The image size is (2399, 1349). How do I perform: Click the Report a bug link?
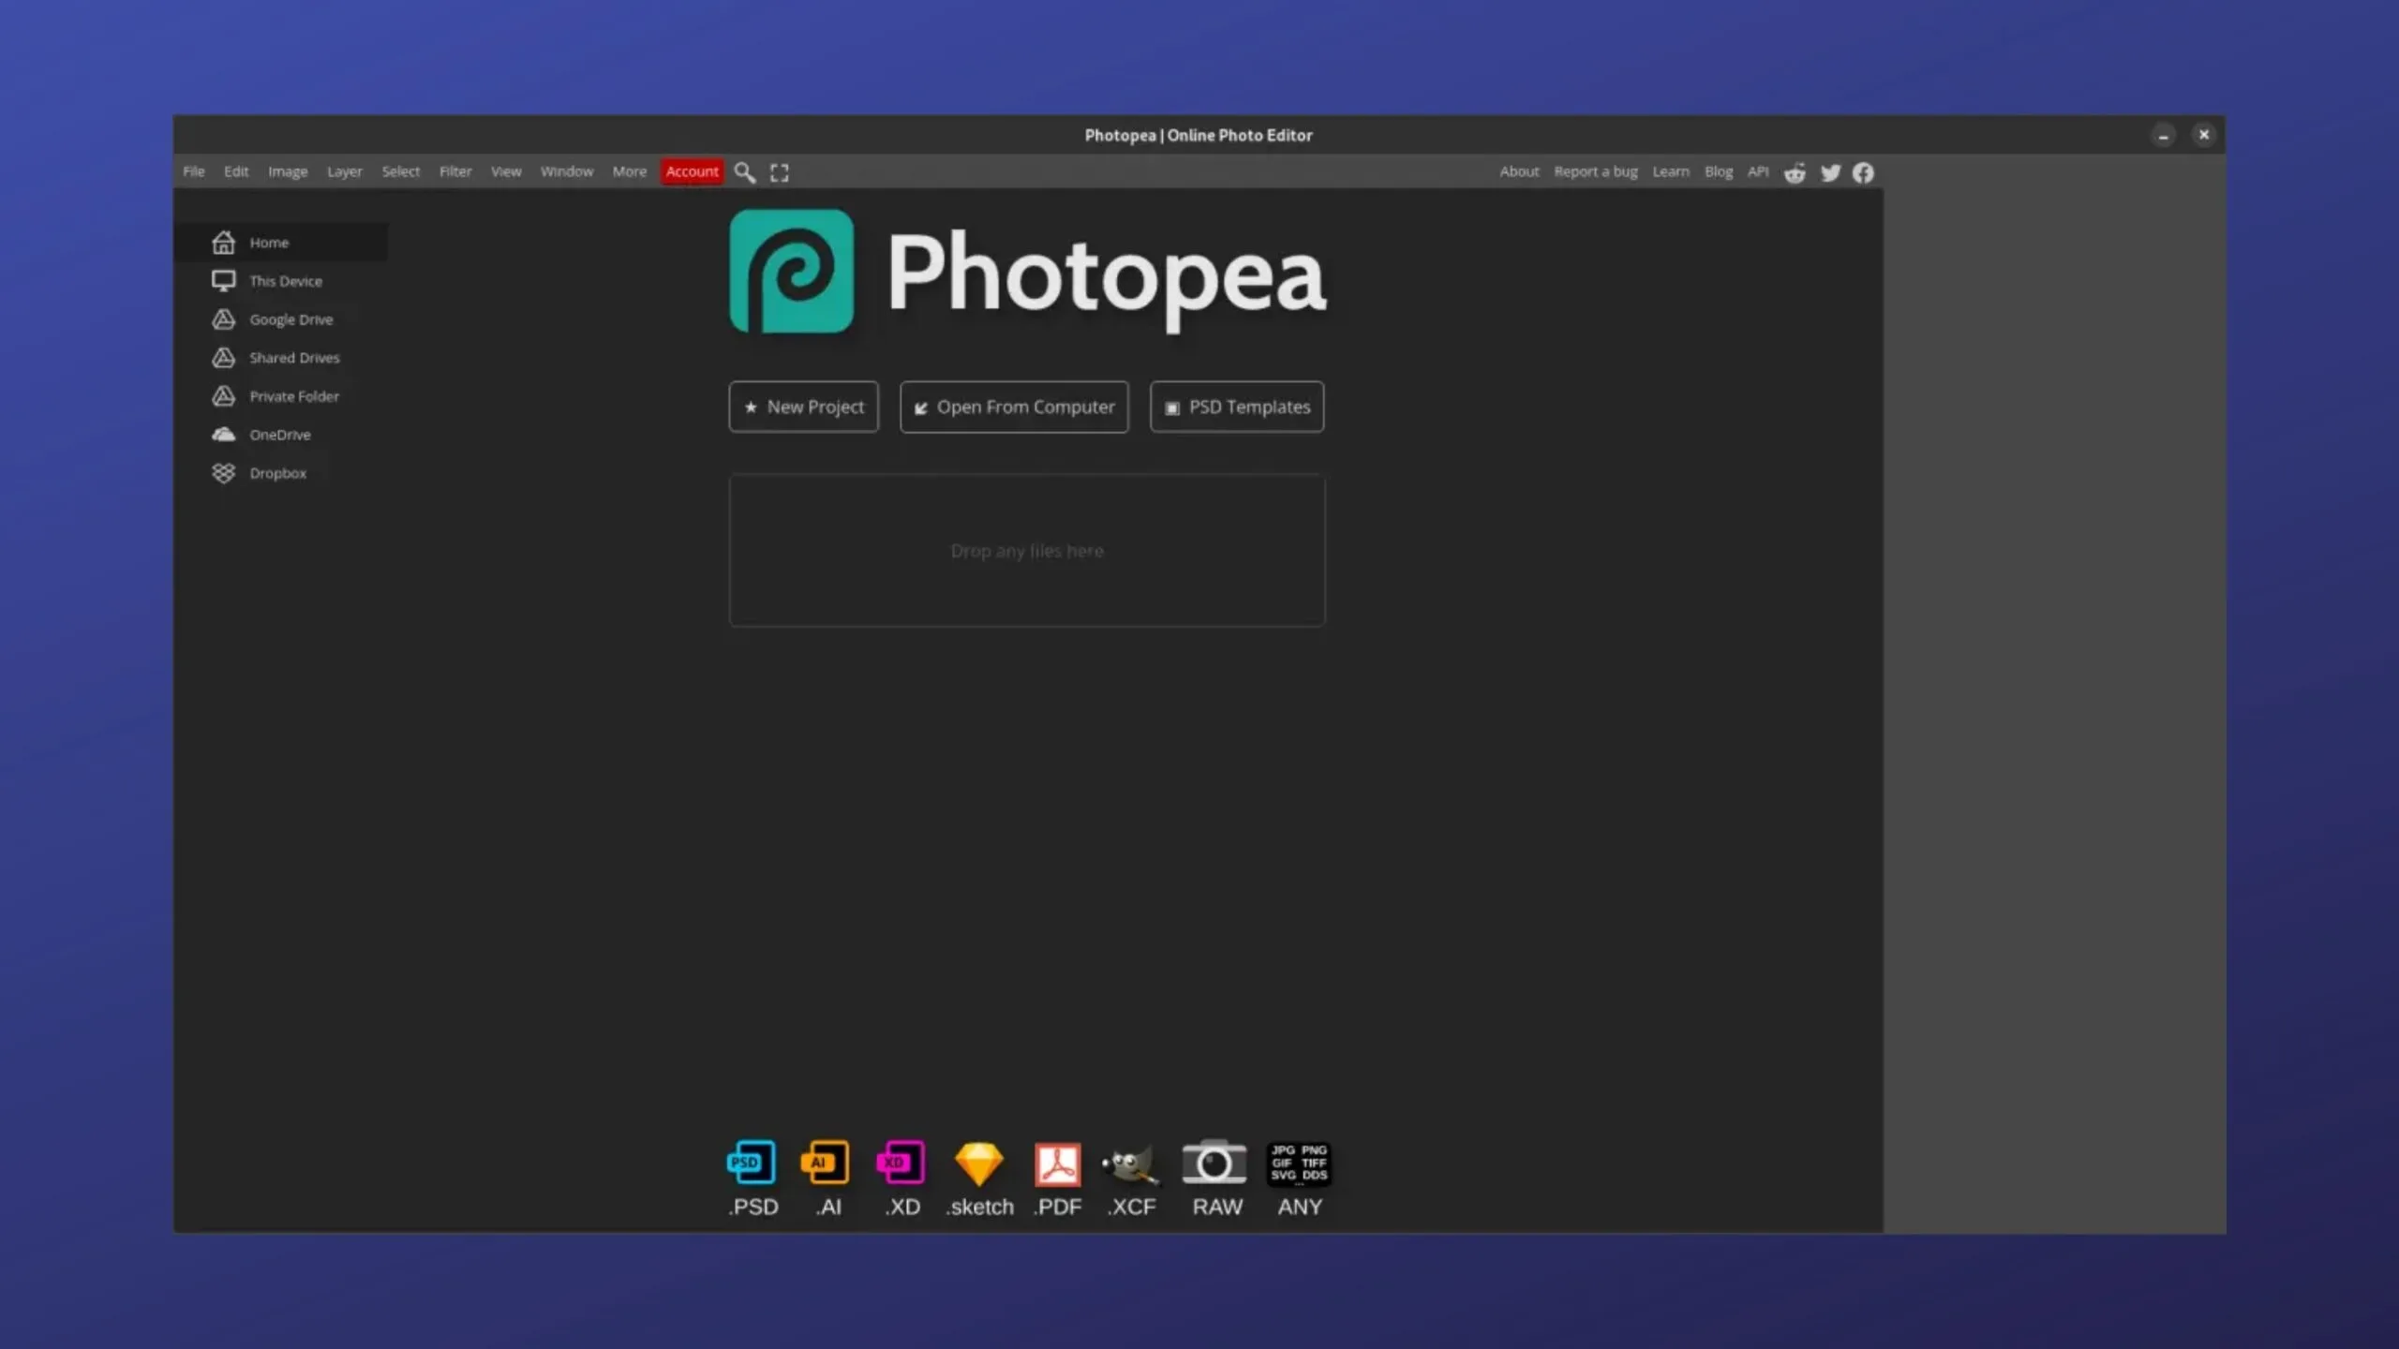pyautogui.click(x=1596, y=171)
